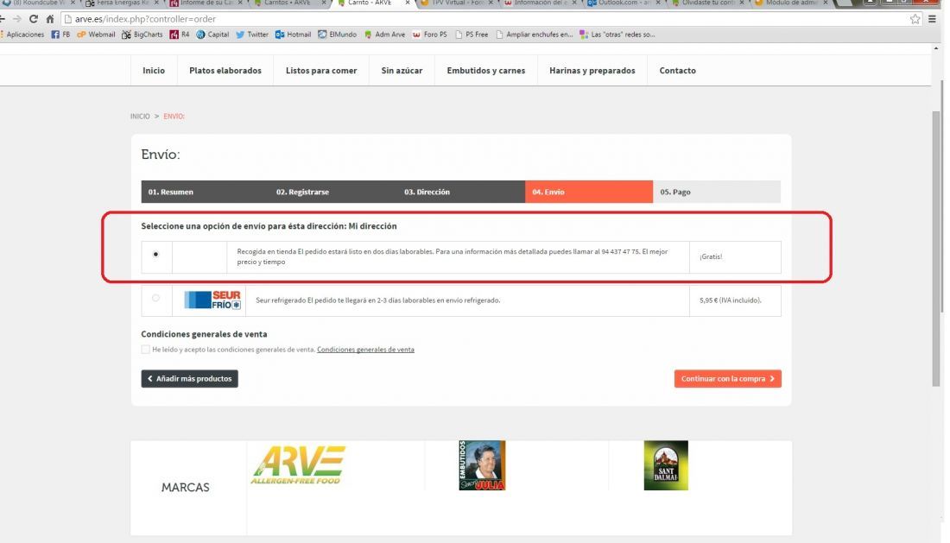Open the Hotmail bookmark
Image resolution: width=950 pixels, height=543 pixels.
tap(294, 35)
